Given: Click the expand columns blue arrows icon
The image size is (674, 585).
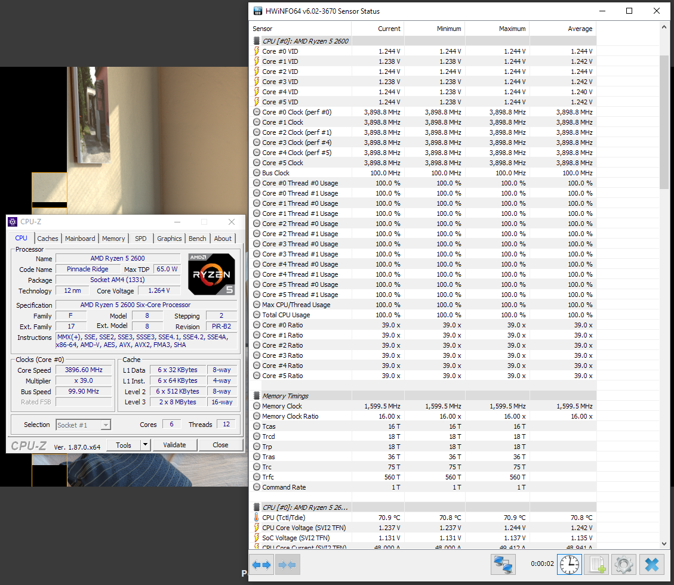Looking at the screenshot, I should (x=261, y=564).
